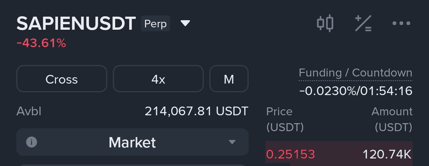The height and width of the screenshot is (166, 429).
Task: Tap the 120.74K order amount
Action: point(387,154)
